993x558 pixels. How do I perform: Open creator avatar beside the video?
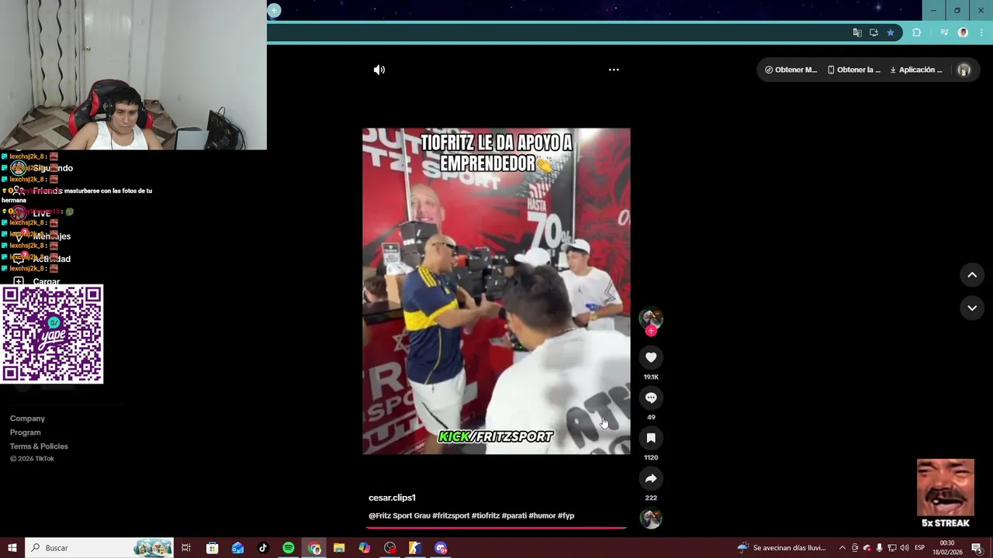(651, 318)
